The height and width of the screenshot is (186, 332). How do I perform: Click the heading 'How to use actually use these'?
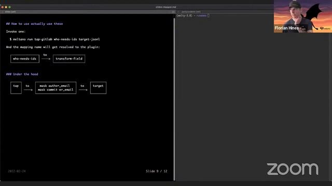click(x=34, y=24)
